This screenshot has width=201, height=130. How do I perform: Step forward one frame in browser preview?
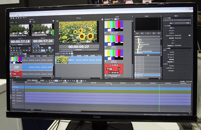153,33
